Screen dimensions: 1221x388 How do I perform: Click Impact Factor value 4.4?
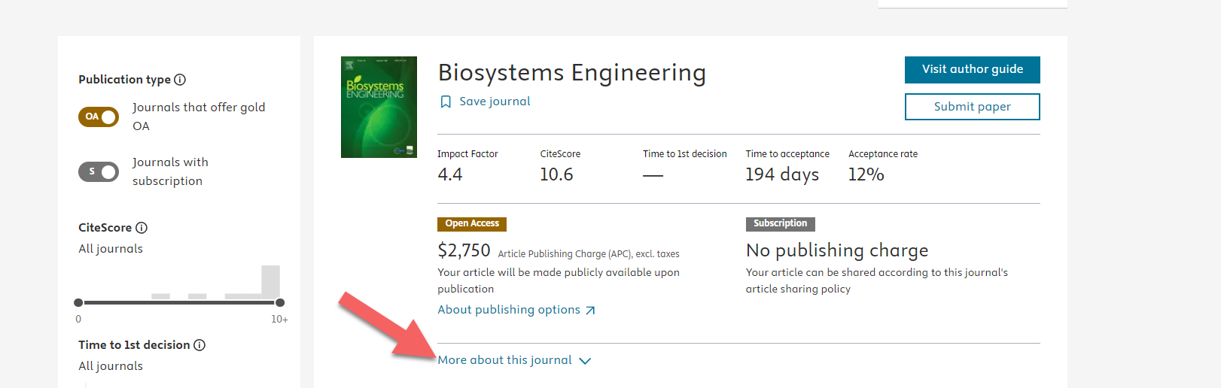pyautogui.click(x=450, y=174)
